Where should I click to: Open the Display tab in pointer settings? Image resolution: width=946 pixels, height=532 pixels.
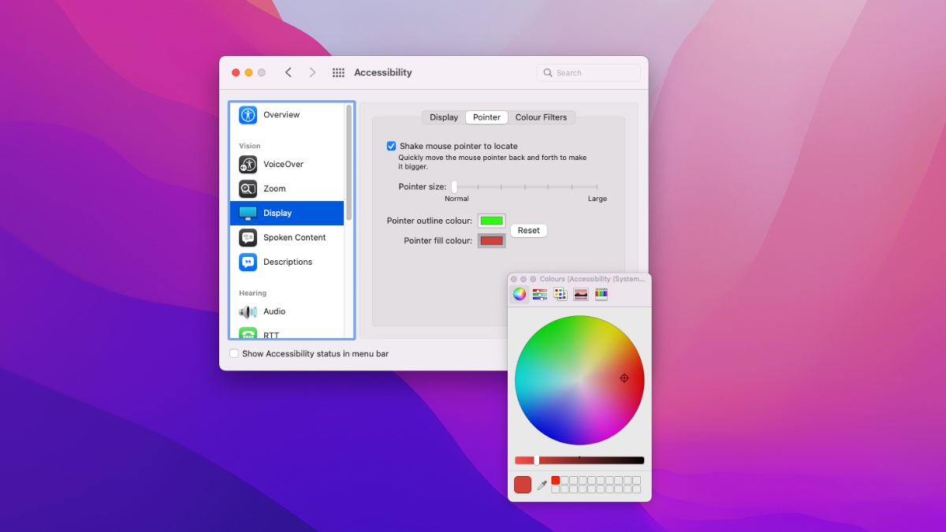tap(443, 117)
